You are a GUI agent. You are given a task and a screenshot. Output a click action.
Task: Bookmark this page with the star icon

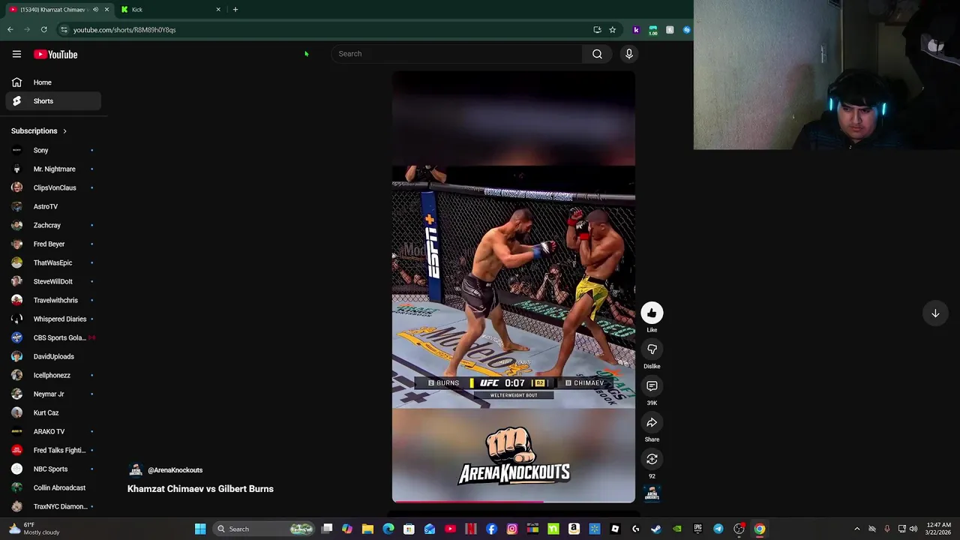coord(612,30)
